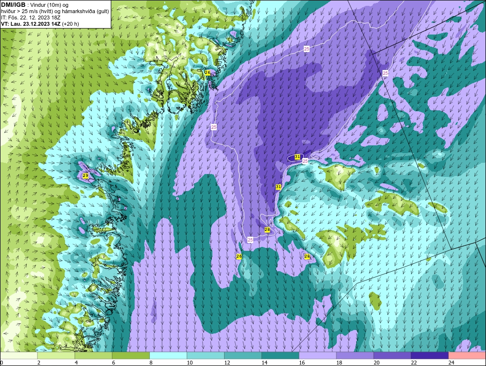The height and width of the screenshot is (366, 486).
Task: Click the scale number 20 on the color bar
Action: [377, 363]
